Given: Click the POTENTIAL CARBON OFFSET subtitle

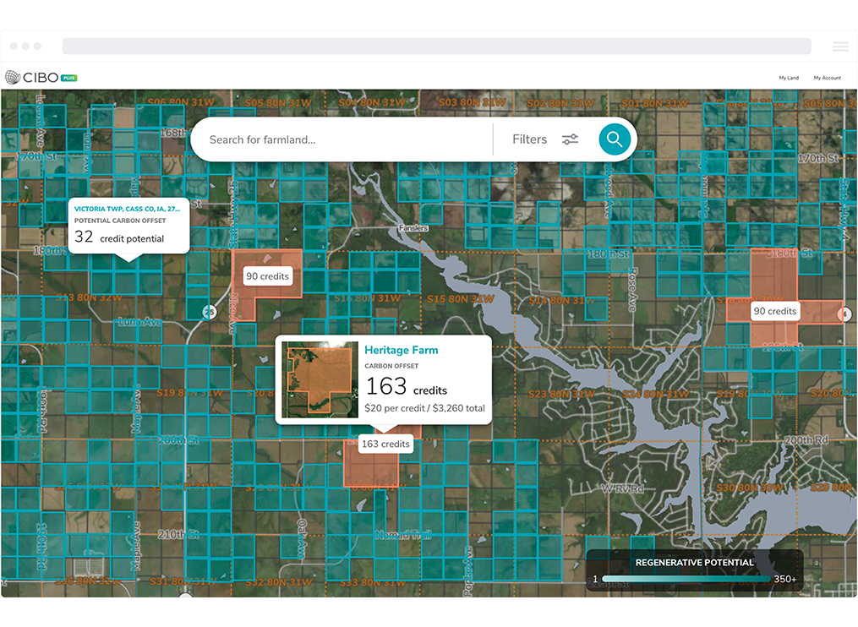Looking at the screenshot, I should [120, 221].
